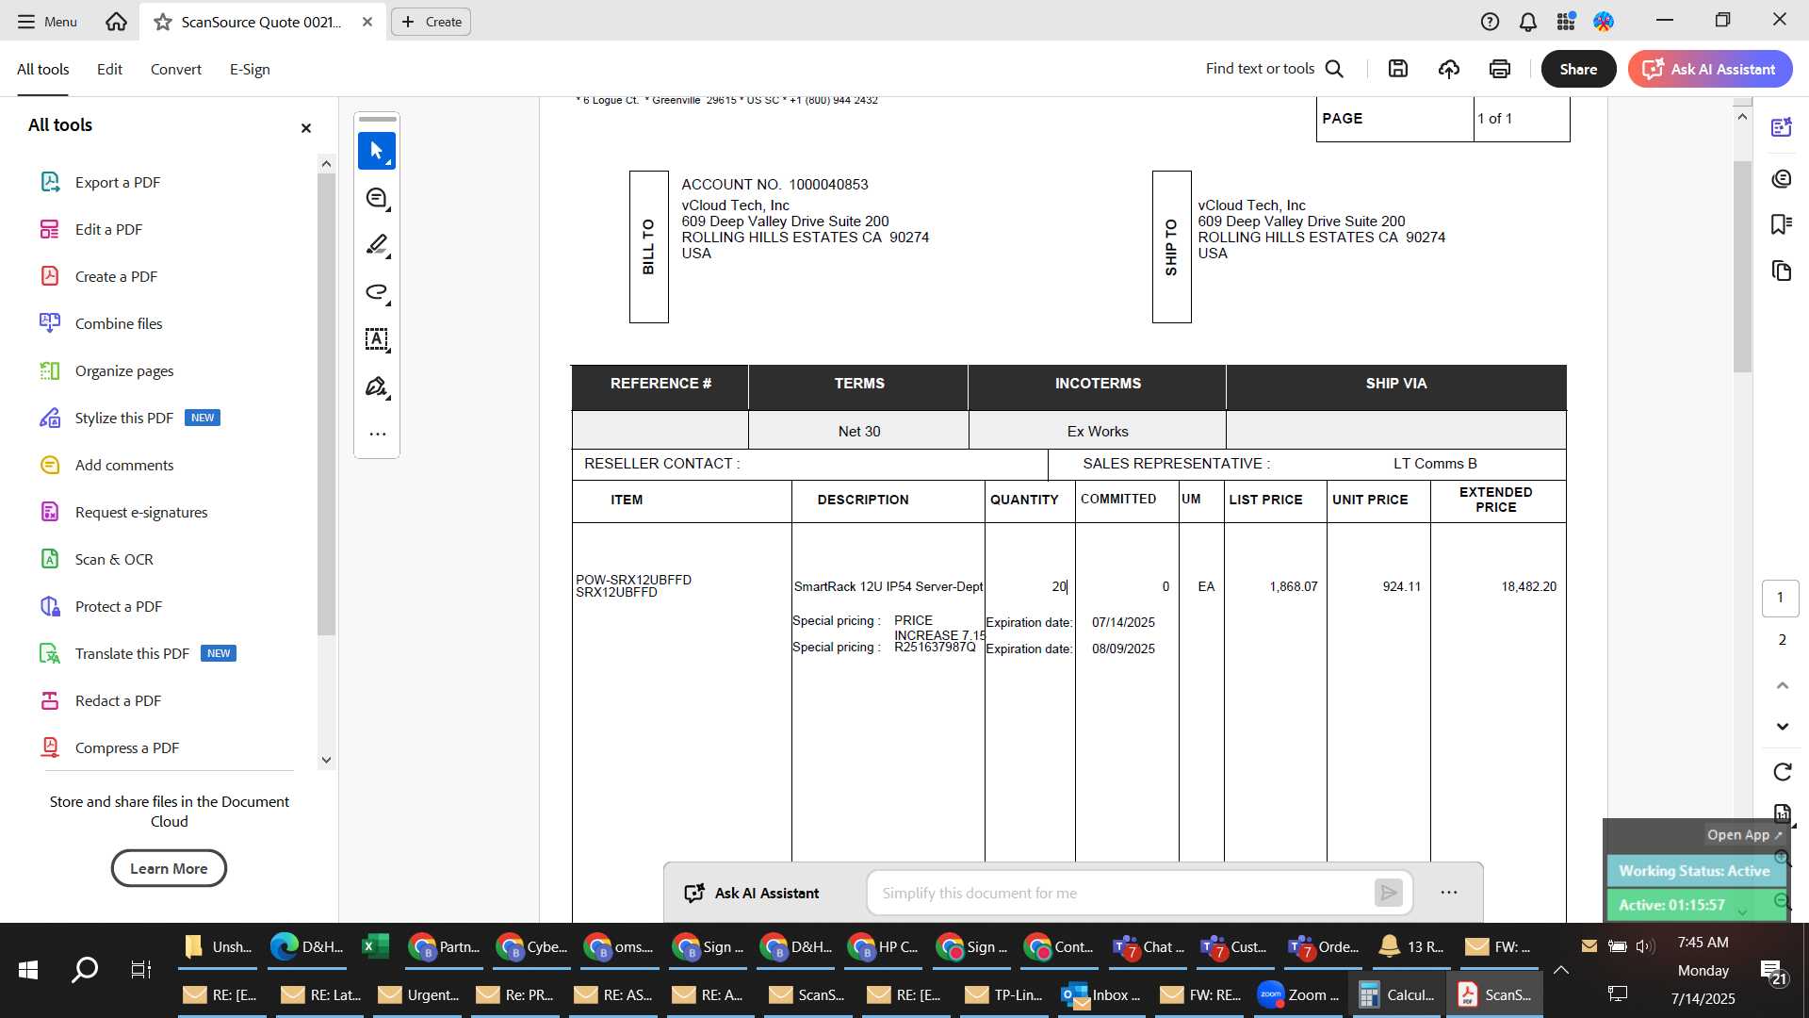1809x1018 pixels.
Task: Choose the Add text box tool
Action: [377, 339]
